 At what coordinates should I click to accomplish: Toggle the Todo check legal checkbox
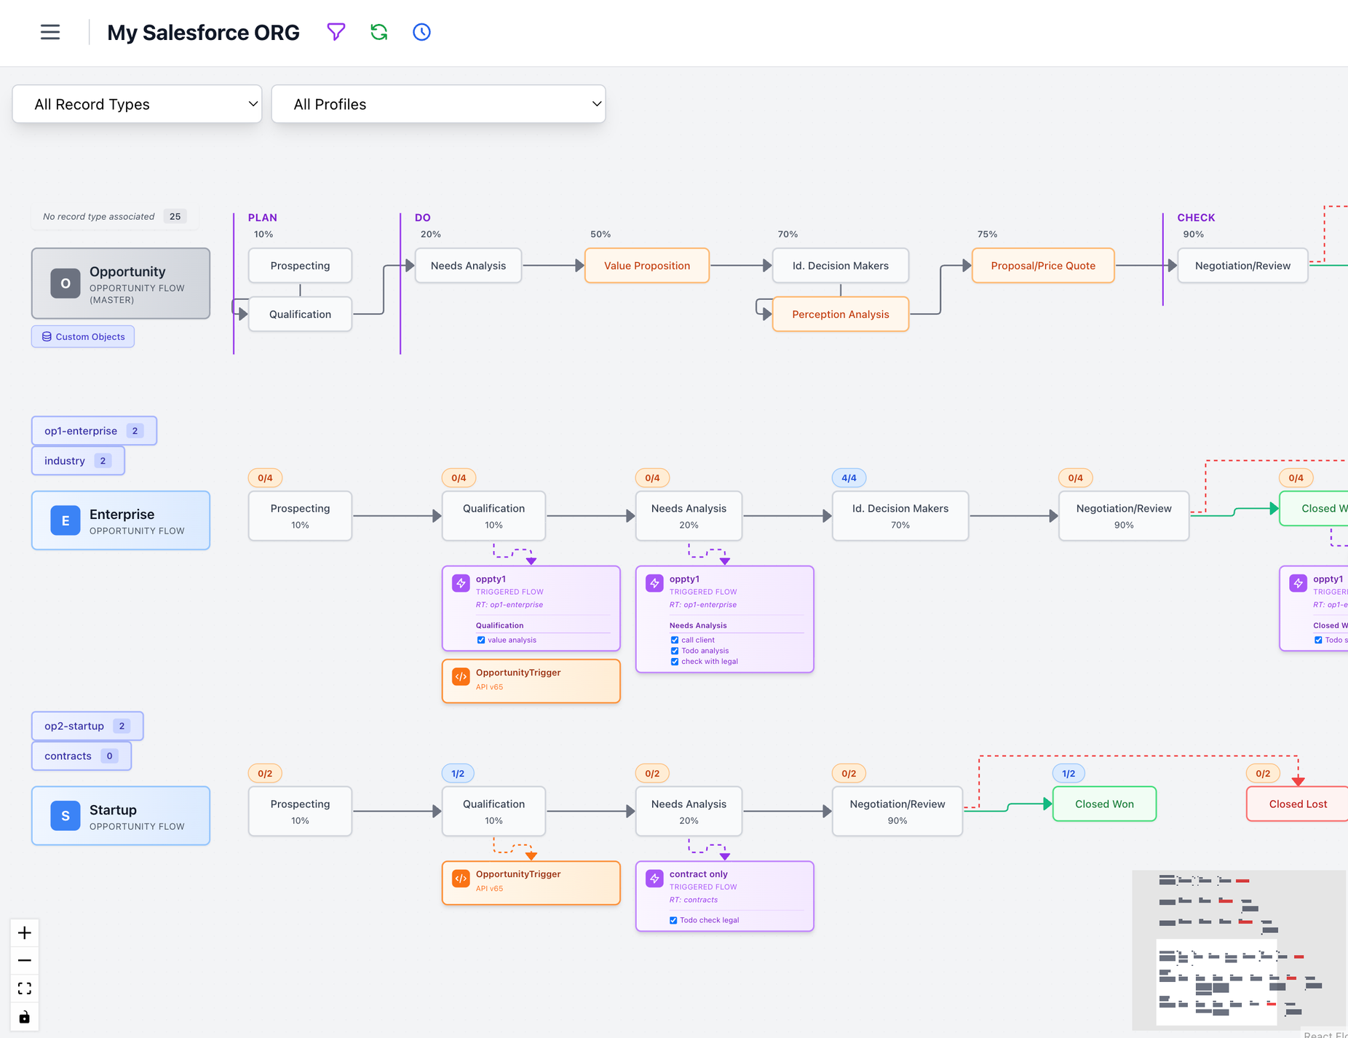[673, 920]
